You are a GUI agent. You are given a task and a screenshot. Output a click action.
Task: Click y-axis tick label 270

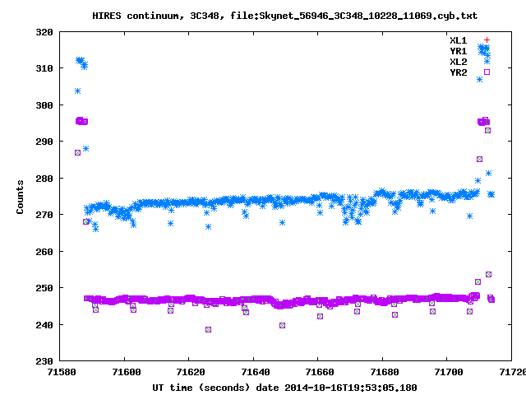pos(44,215)
